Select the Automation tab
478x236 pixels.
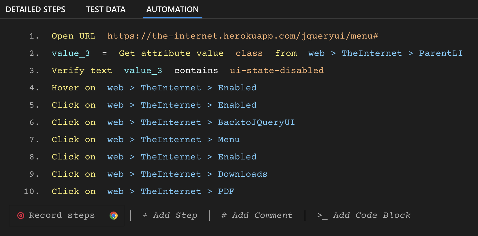pos(172,9)
